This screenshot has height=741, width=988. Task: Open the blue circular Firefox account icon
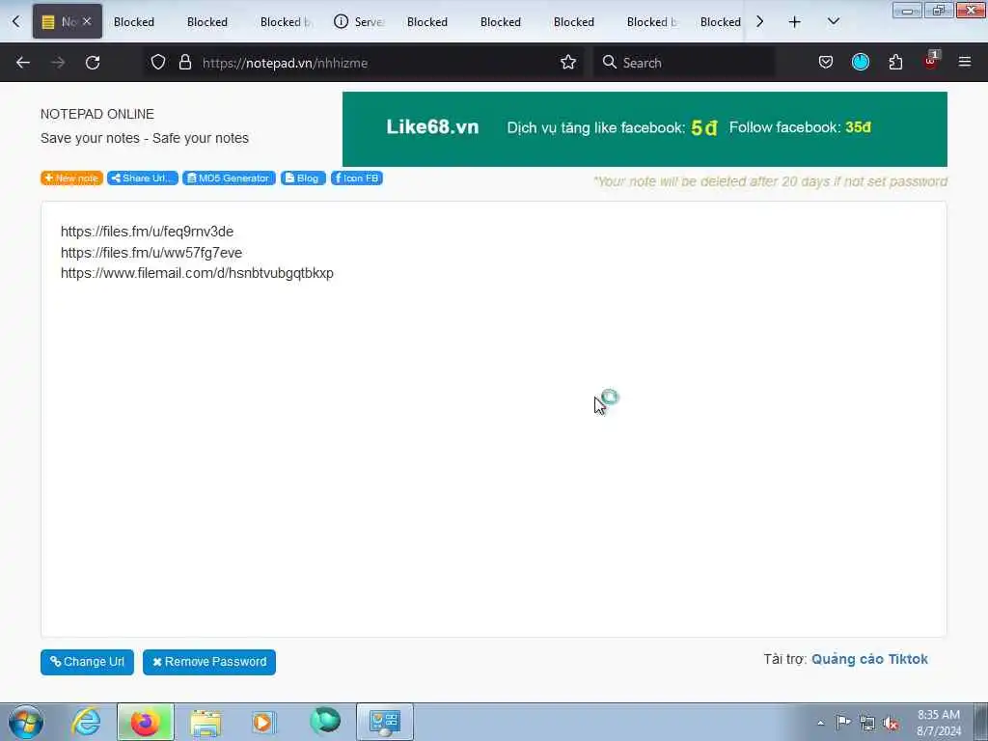[860, 63]
